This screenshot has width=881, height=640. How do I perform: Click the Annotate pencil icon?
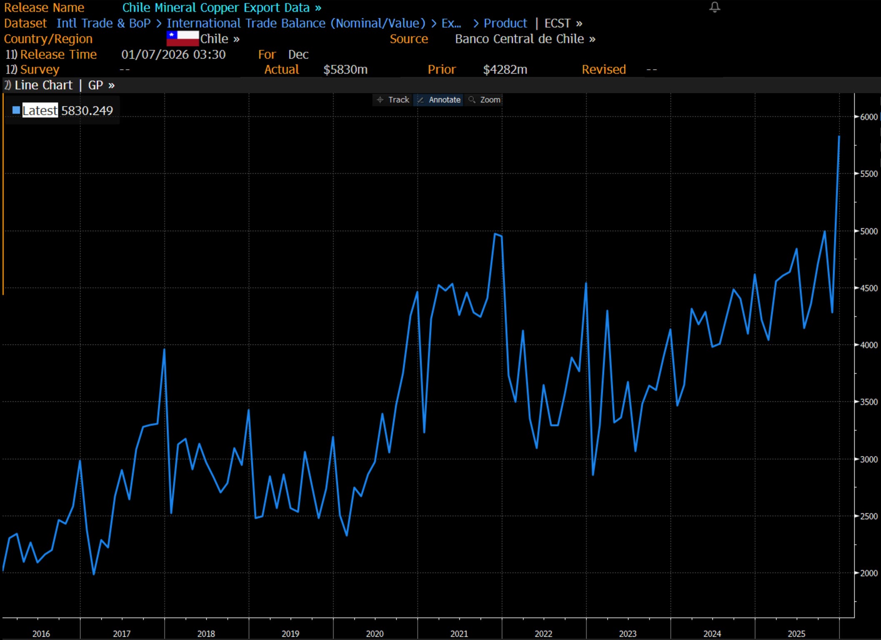pyautogui.click(x=420, y=100)
